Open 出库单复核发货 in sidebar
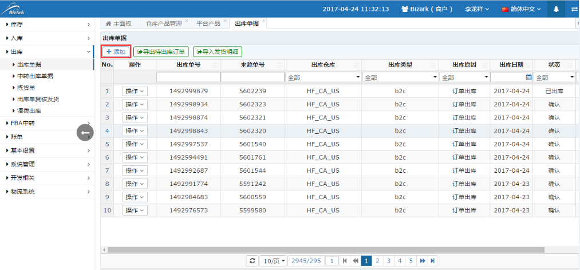This screenshot has height=270, width=580. (38, 100)
